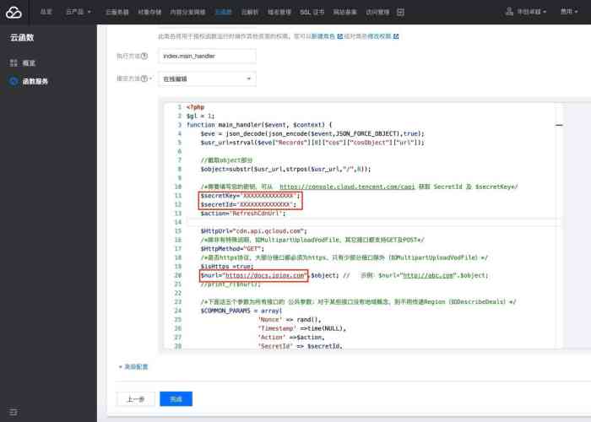Click line with $usr_url=strval code
This screenshot has width=591, height=422.
click(312, 143)
